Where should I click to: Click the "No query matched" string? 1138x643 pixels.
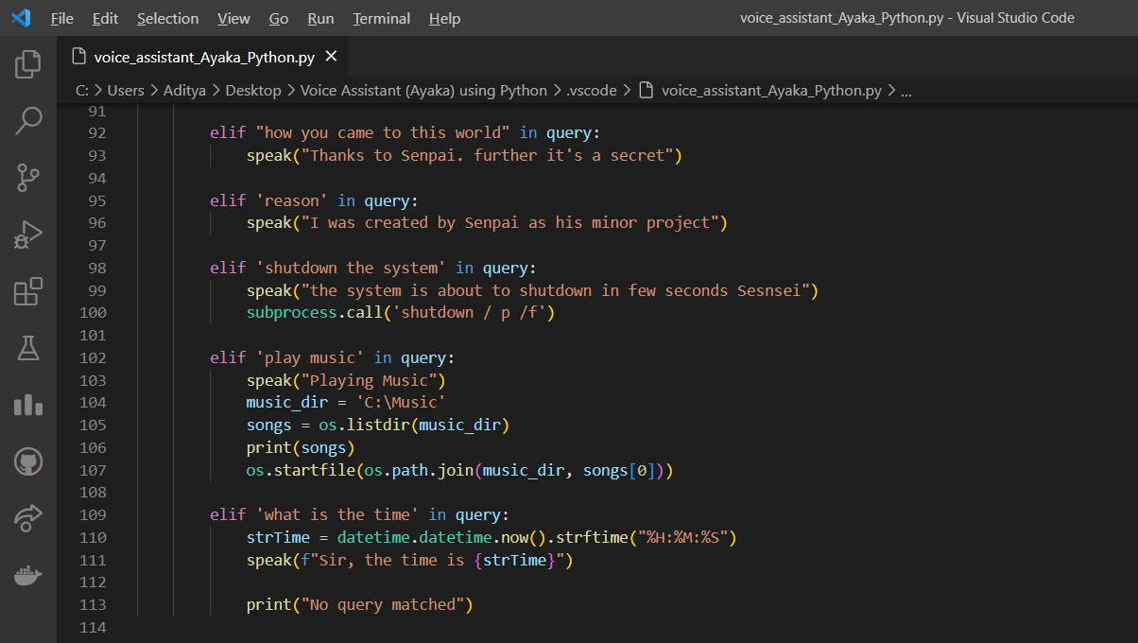click(383, 605)
